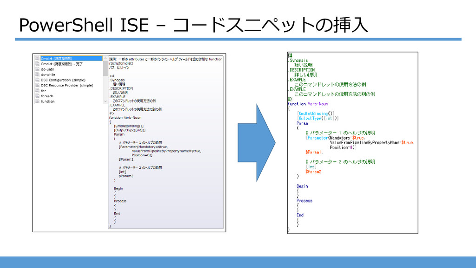476x268 pixels.
Task: Click 'End' in the inserted code editor
Action: click(x=300, y=215)
